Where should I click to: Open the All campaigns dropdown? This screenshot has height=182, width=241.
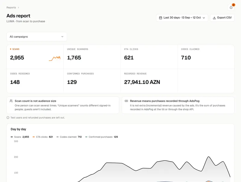pyautogui.click(x=36, y=36)
